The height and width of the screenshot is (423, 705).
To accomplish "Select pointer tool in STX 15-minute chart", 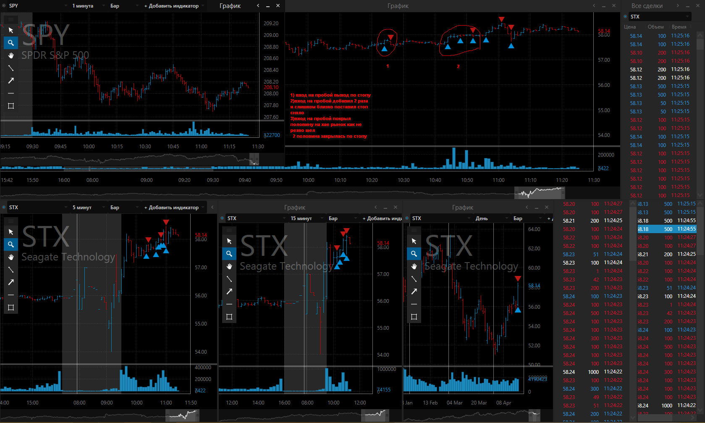I will 229,241.
